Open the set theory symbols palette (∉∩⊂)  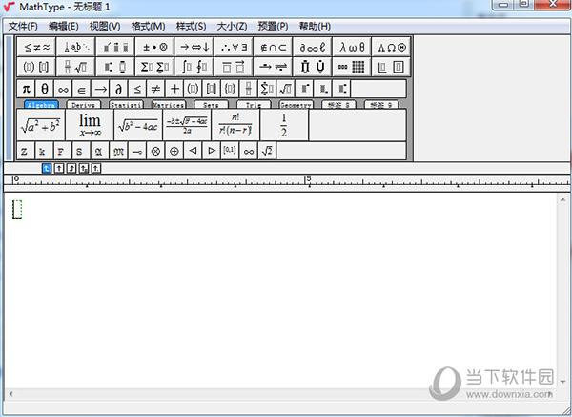tap(273, 46)
